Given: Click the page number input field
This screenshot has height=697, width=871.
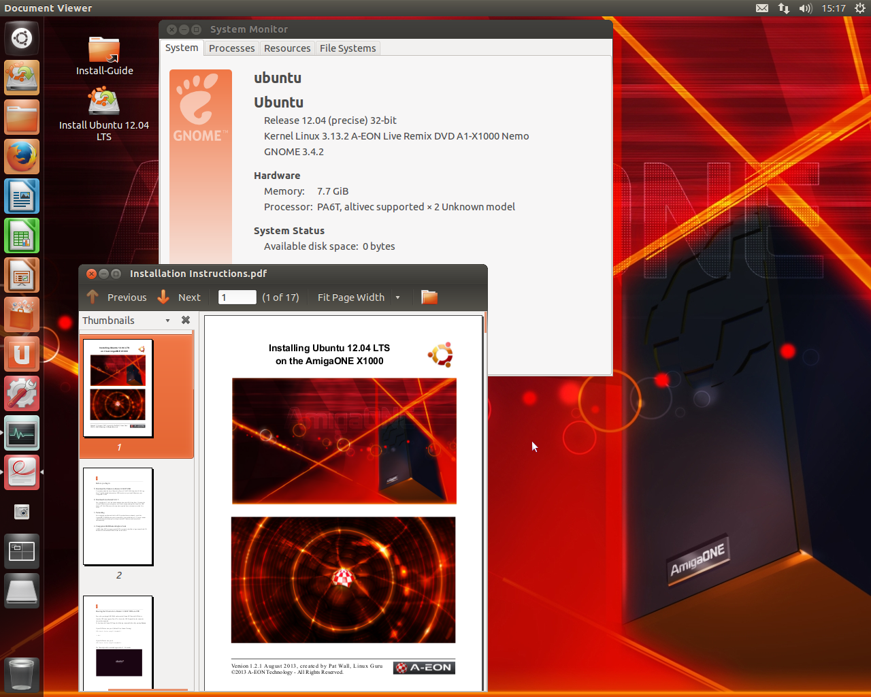Looking at the screenshot, I should 237,297.
